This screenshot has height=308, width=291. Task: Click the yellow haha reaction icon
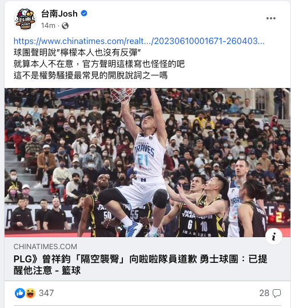pos(31,293)
